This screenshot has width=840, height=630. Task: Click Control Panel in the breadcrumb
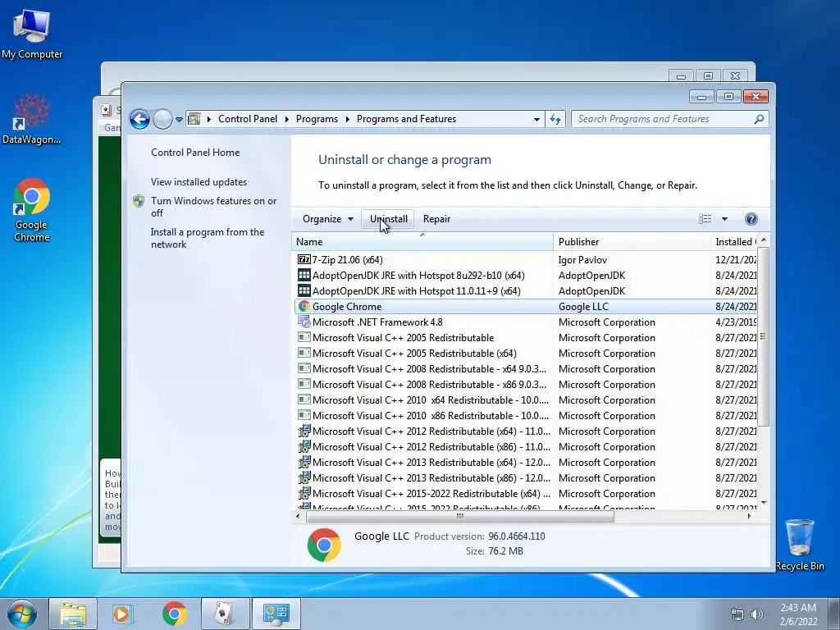pos(248,119)
